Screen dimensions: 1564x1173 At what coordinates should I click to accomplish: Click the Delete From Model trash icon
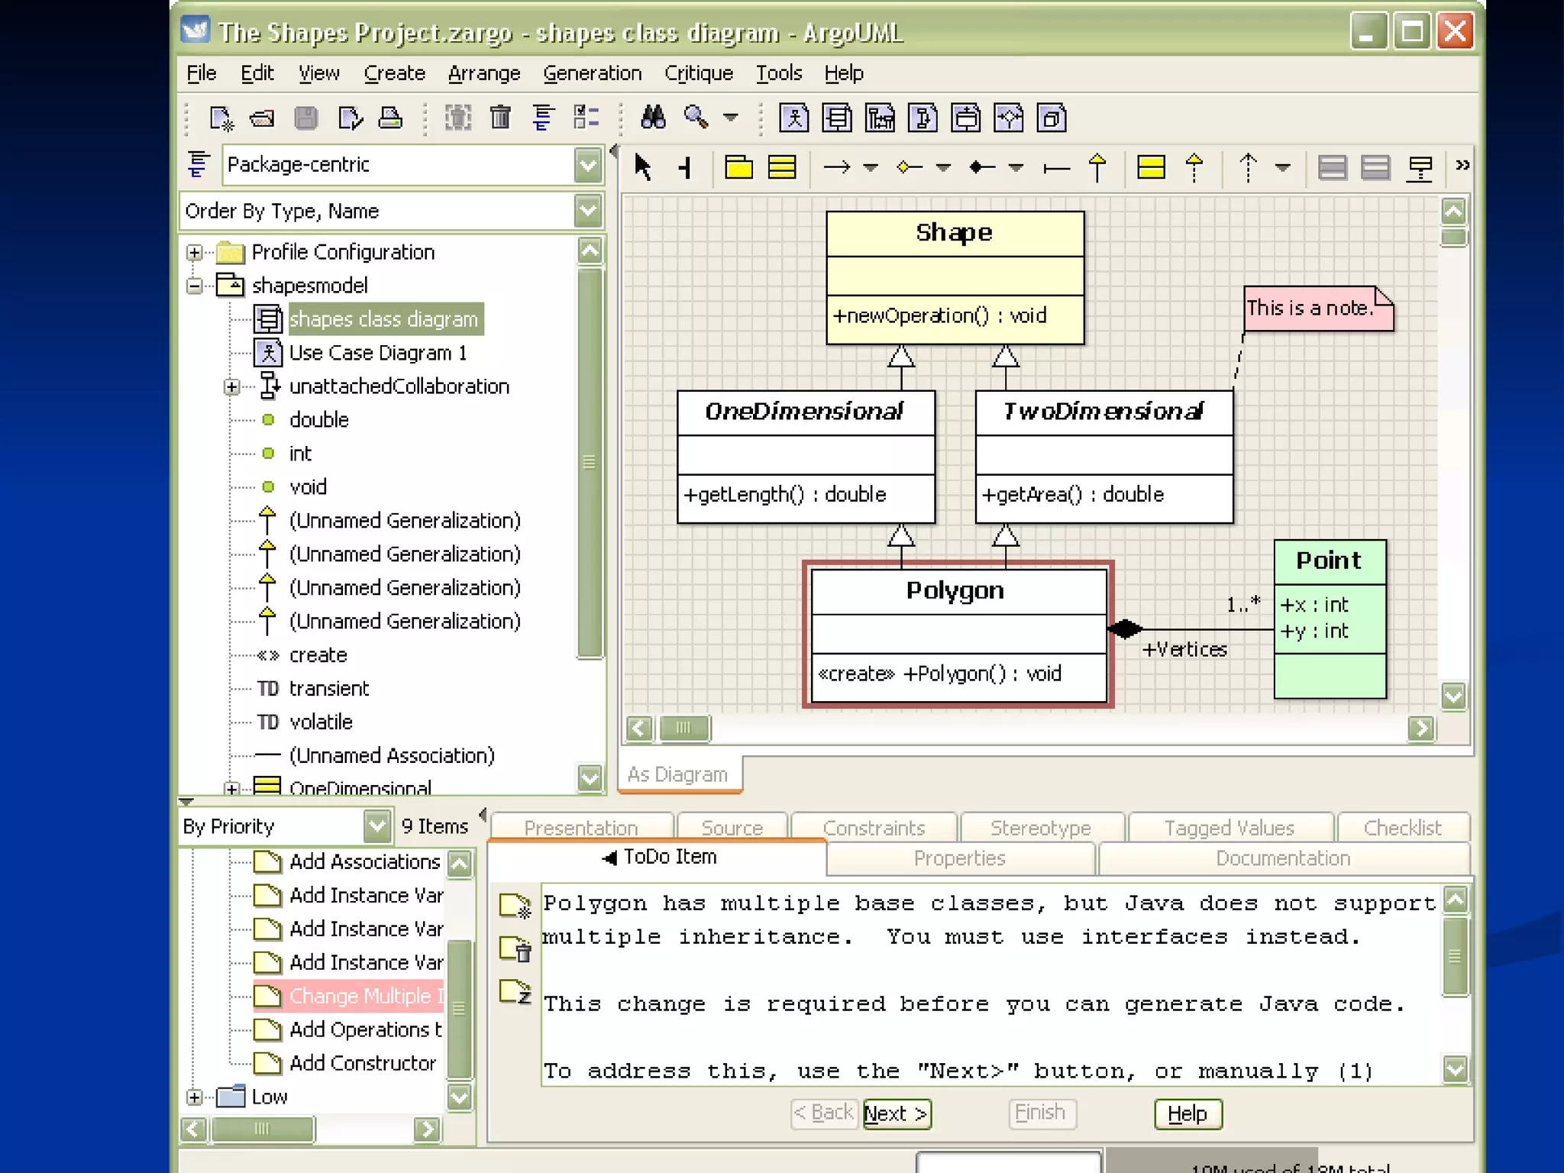pos(500,118)
